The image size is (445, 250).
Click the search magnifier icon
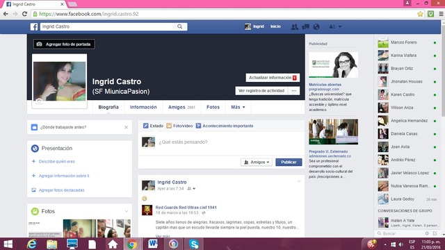tap(179, 26)
